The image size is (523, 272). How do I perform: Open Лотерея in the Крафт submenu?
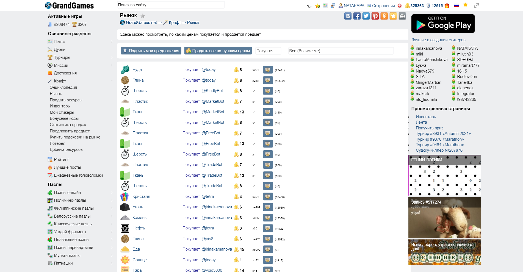(57, 143)
